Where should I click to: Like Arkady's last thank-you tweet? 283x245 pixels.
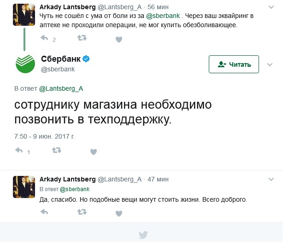click(x=118, y=213)
